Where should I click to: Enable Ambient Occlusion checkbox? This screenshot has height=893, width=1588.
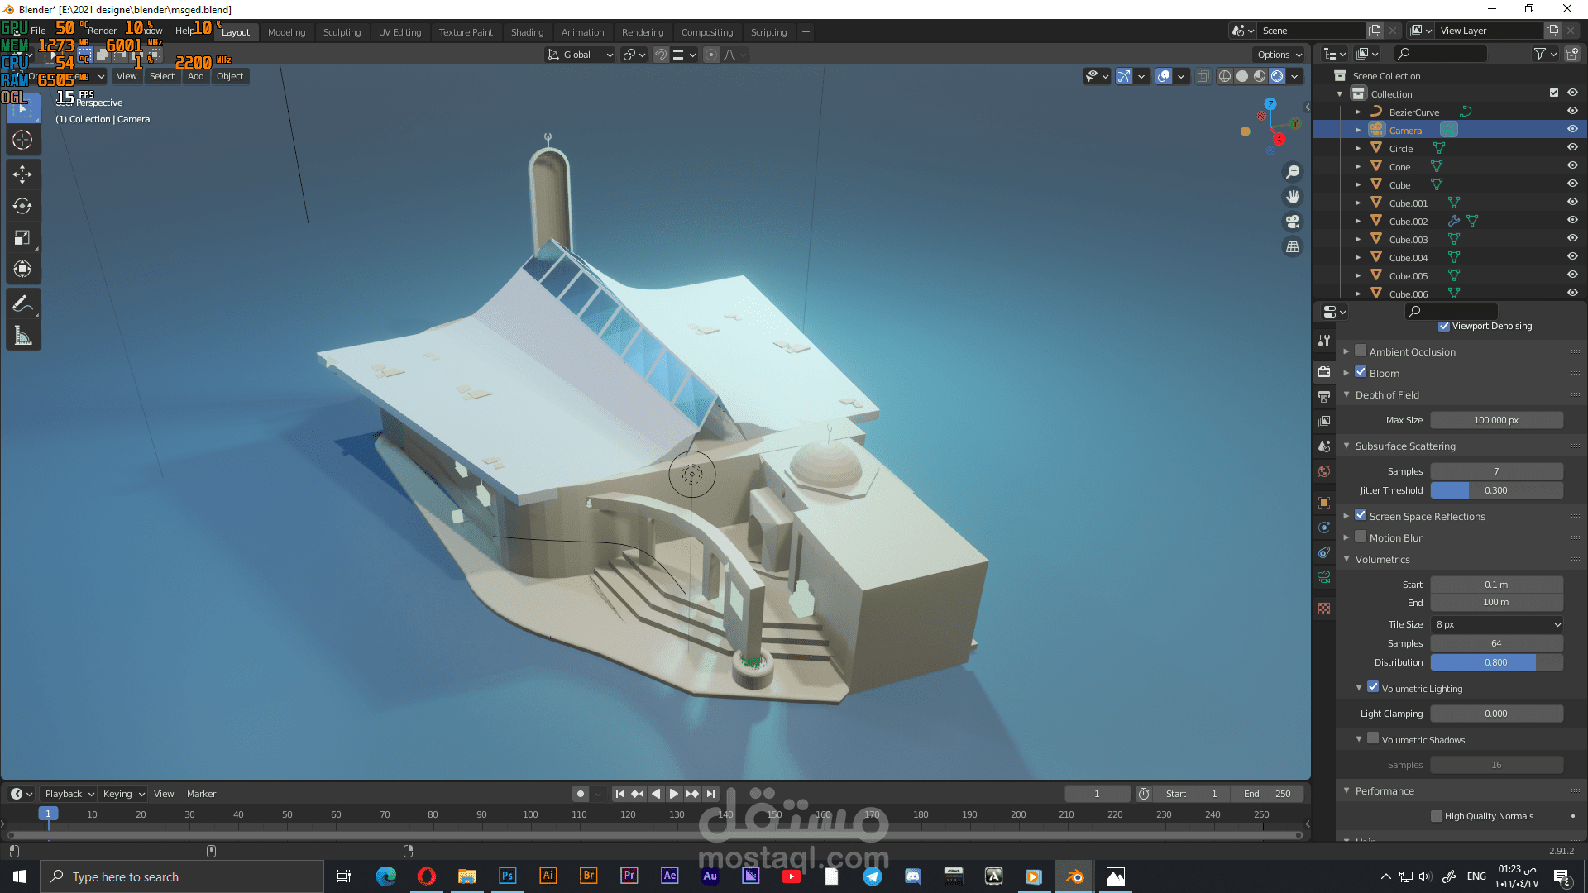coord(1361,351)
